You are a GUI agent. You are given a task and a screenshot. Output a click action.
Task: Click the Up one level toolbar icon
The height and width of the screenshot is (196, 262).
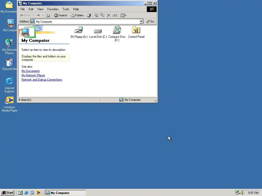point(48,15)
